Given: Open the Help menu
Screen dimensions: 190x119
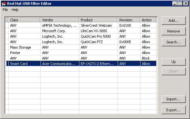Looking at the screenshot, I should [15, 10].
